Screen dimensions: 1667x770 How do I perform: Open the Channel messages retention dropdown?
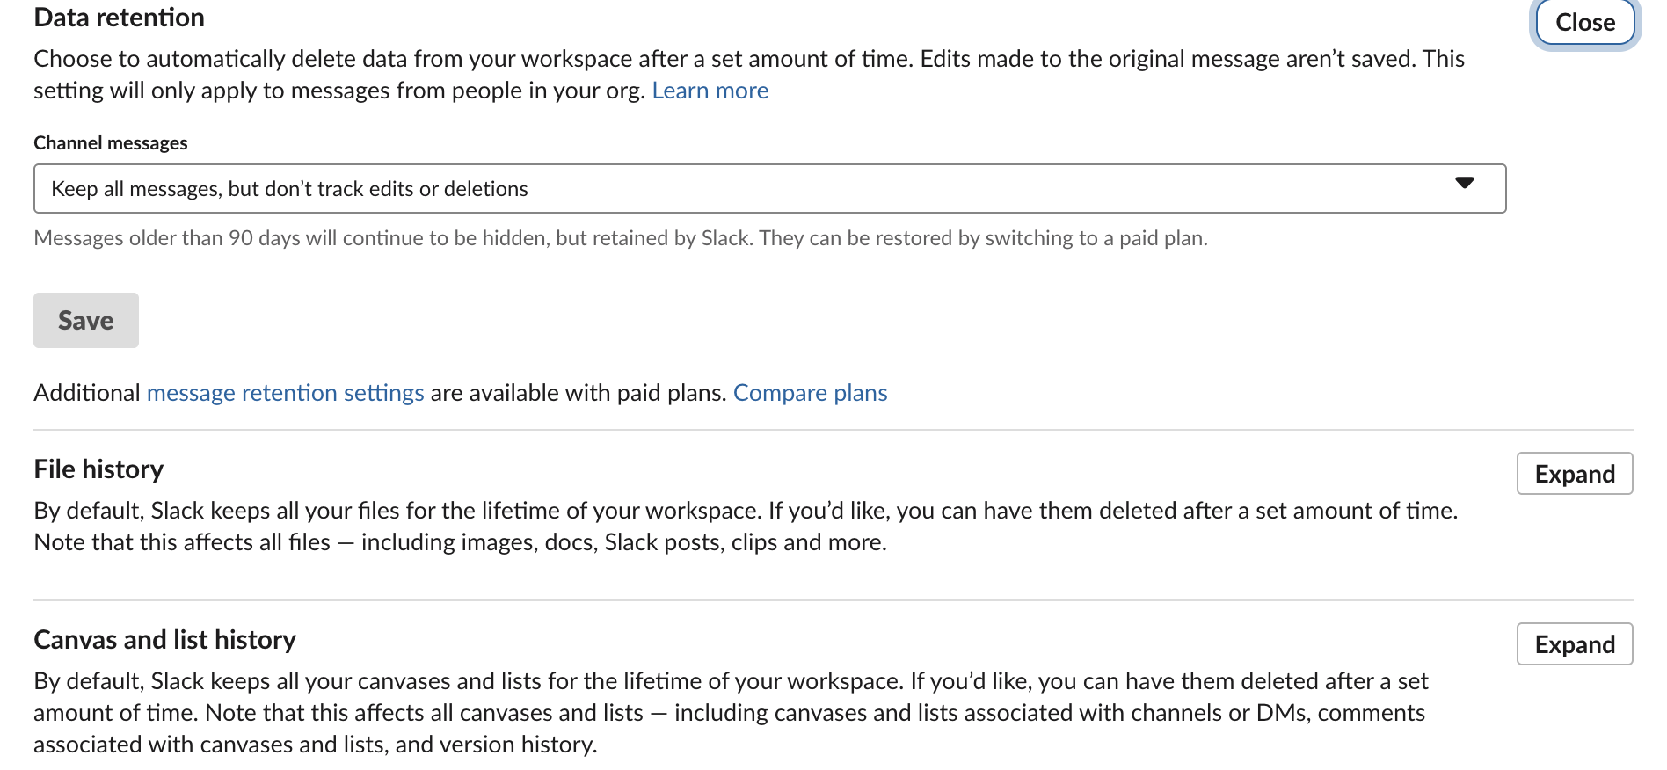coord(769,188)
